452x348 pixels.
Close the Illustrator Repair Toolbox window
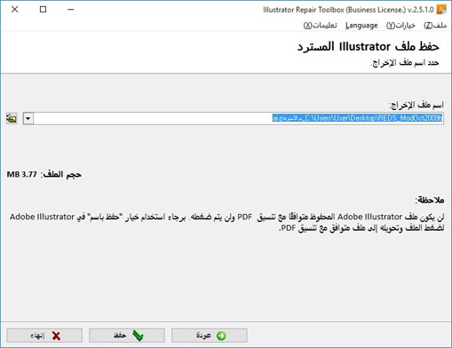coord(15,10)
